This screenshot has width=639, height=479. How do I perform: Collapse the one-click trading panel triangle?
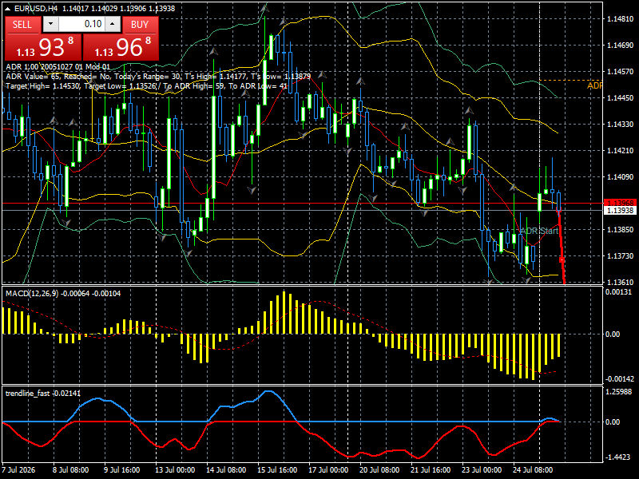(8, 8)
